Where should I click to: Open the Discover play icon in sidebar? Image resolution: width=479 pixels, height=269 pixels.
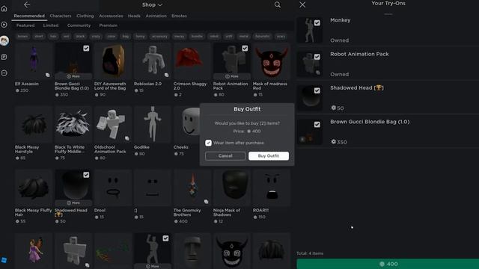pyautogui.click(x=4, y=25)
